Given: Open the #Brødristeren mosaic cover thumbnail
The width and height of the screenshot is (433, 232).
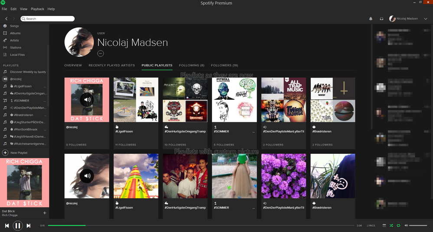Looking at the screenshot, I should coord(333,100).
